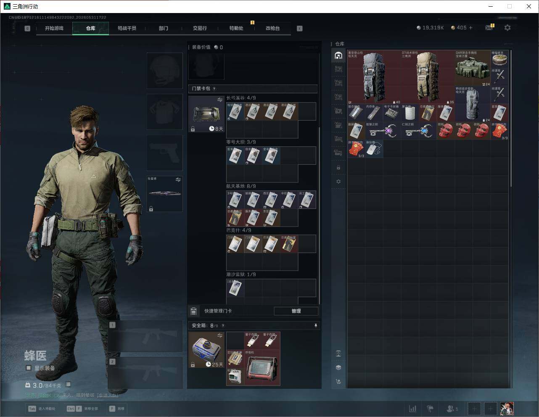Go to the 交易行 tab
Screen dimensions: 539x417
point(200,28)
